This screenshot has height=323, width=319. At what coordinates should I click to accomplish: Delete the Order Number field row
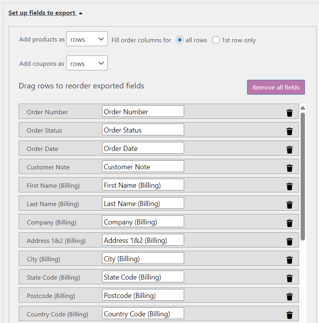point(289,113)
